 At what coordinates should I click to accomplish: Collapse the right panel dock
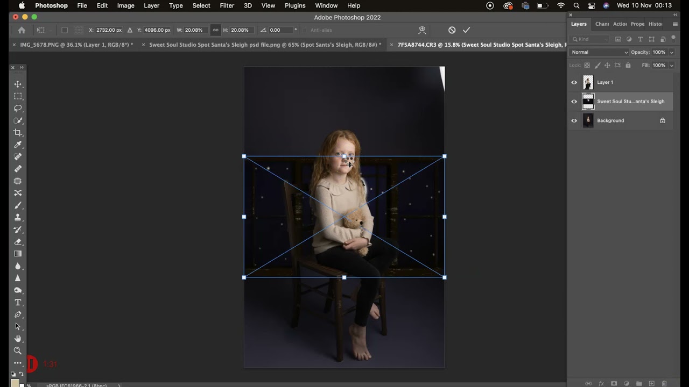(x=675, y=15)
